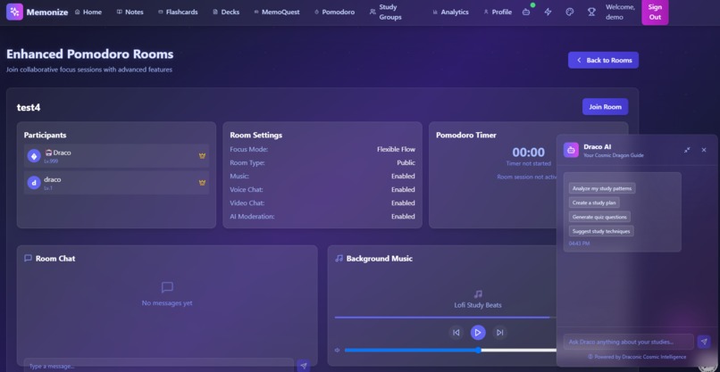Image resolution: width=720 pixels, height=372 pixels.
Task: Click the Public room type value
Action: coord(406,163)
